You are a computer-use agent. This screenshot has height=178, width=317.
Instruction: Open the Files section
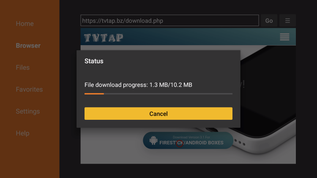point(23,67)
